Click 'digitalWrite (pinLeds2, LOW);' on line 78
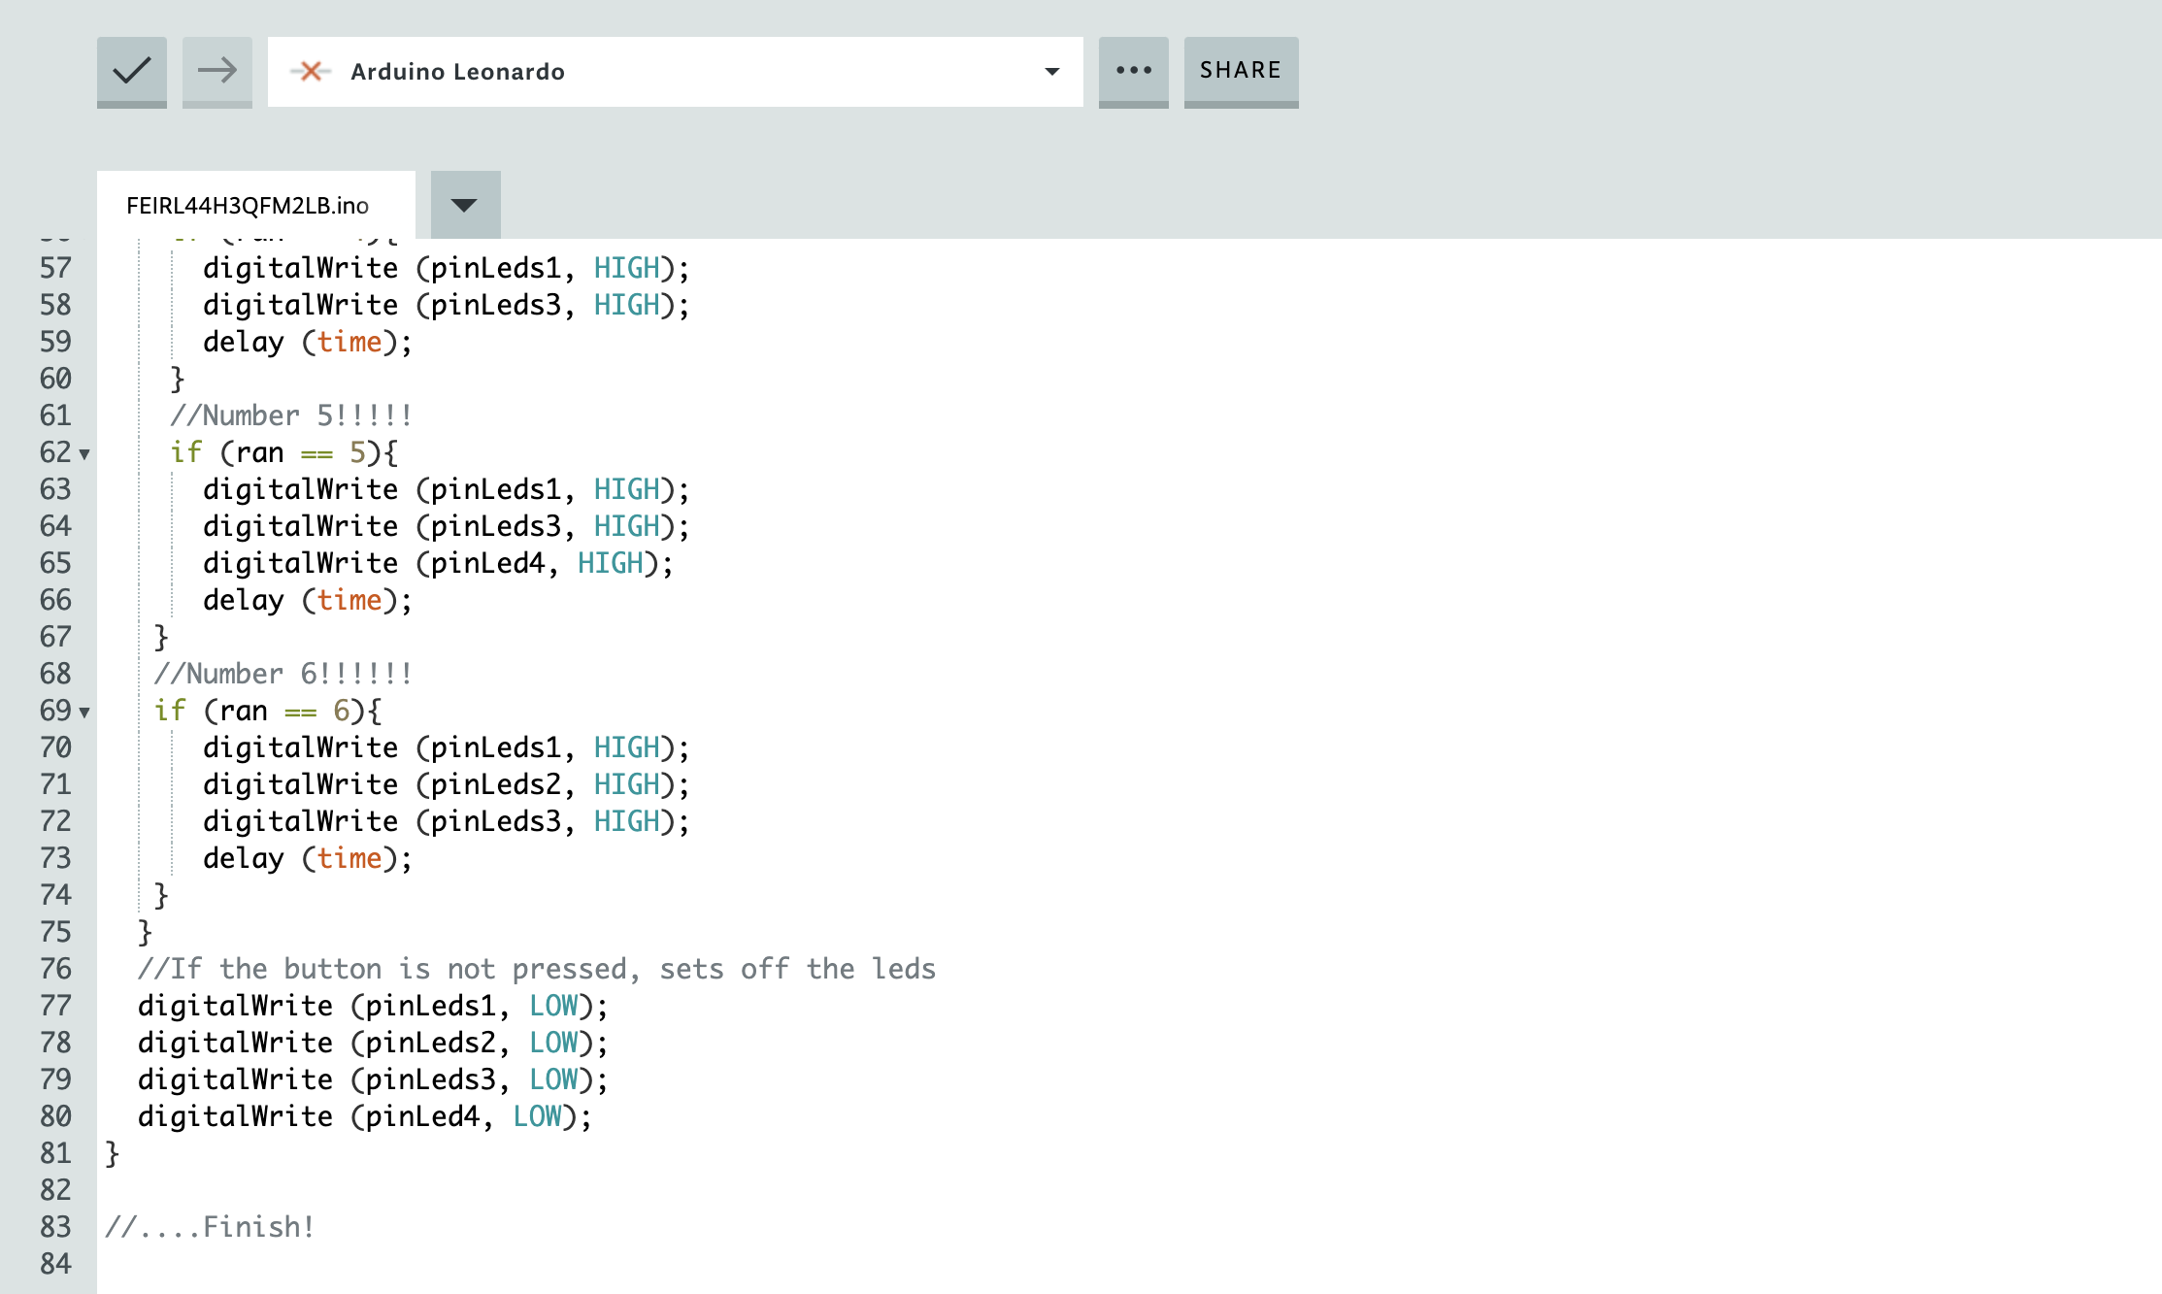 pos(373,1043)
